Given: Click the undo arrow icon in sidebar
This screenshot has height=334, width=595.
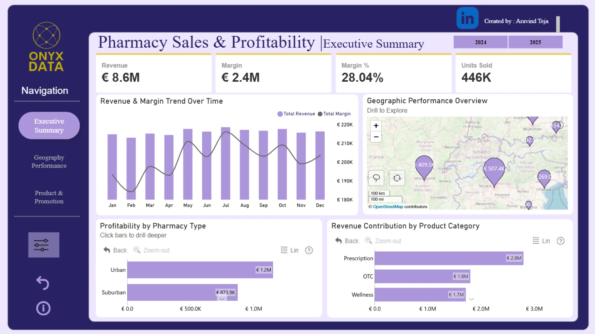Looking at the screenshot, I should click(x=43, y=283).
